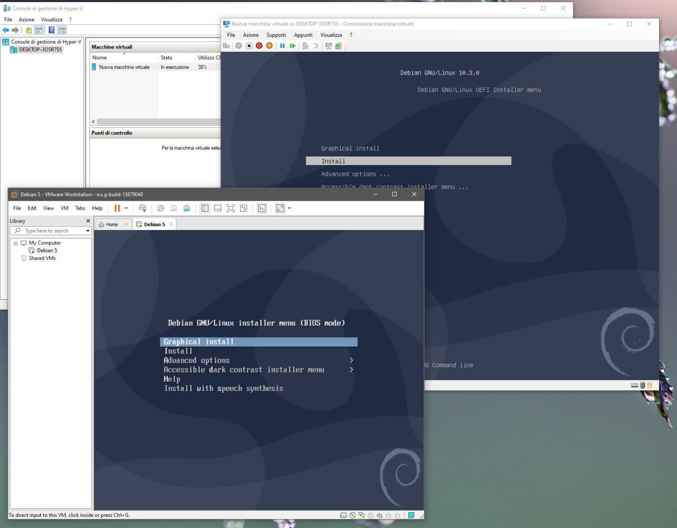The height and width of the screenshot is (528, 677).
Task: Close the Home tab in VMware
Action: click(126, 224)
